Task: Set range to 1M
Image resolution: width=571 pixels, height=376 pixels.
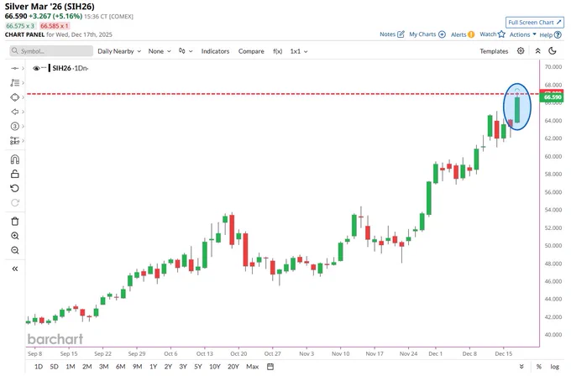Action: click(x=71, y=367)
